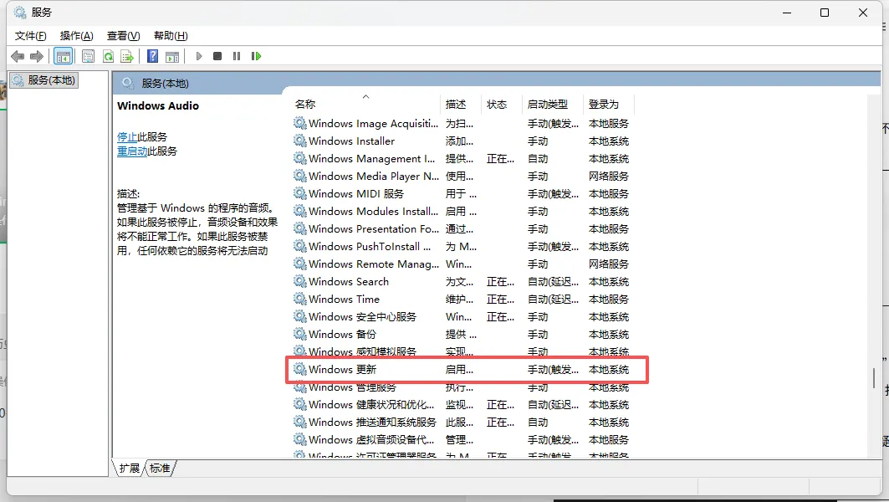Viewport: 889px width, 502px height.
Task: Click 自动 startup type of Windows 推送通知 row
Action: (x=538, y=423)
